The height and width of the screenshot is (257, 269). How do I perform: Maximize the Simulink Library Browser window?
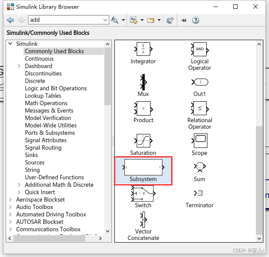coord(235,7)
